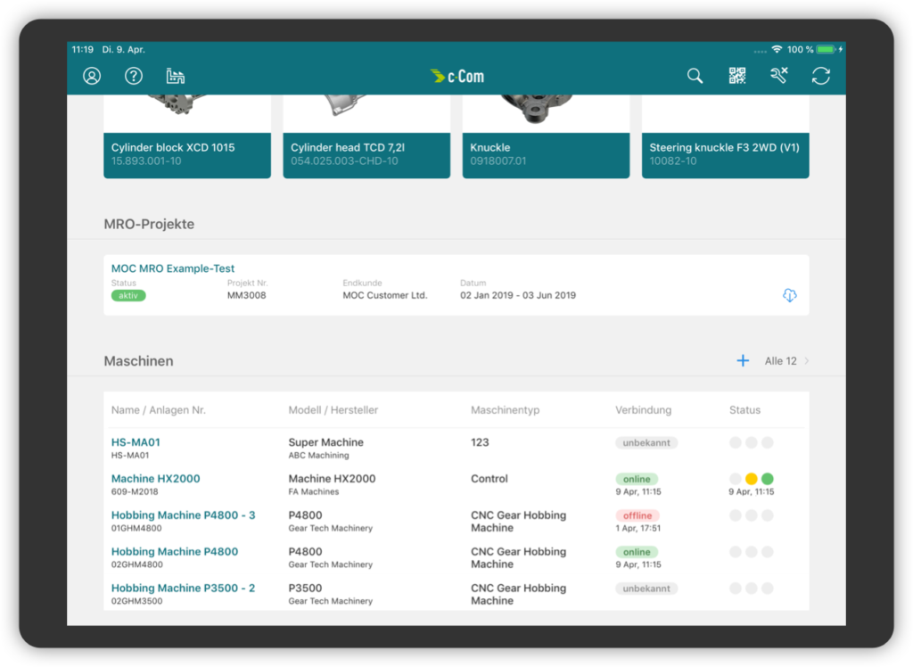Tap the factory machines icon in header
Image resolution: width=913 pixels, height=667 pixels.
tap(176, 76)
